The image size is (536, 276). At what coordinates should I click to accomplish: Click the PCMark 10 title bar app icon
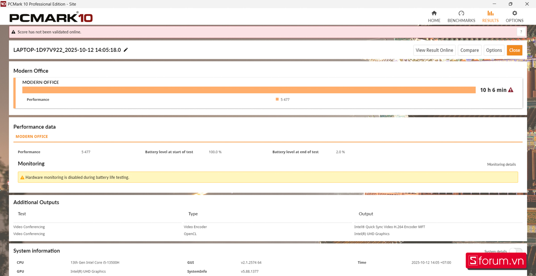coord(3,4)
